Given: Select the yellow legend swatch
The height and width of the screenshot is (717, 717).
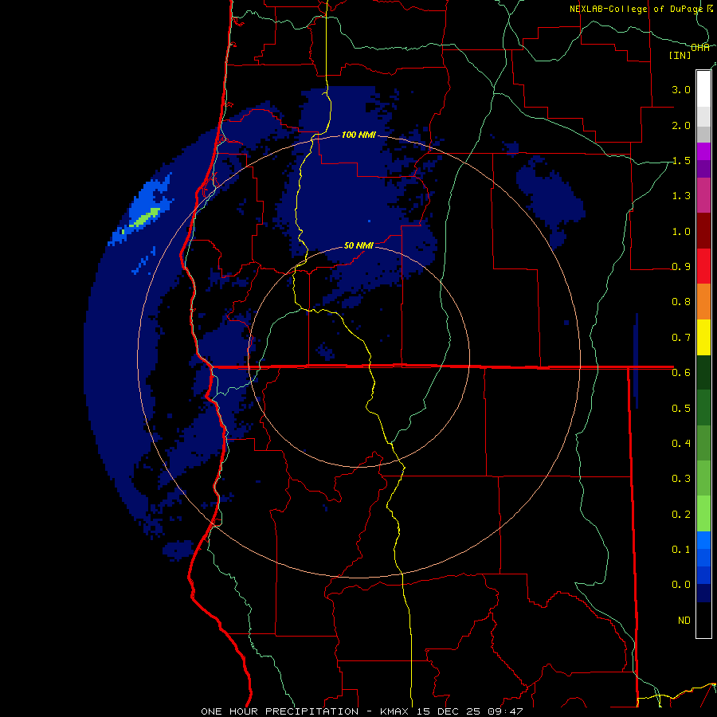Looking at the screenshot, I should [703, 337].
